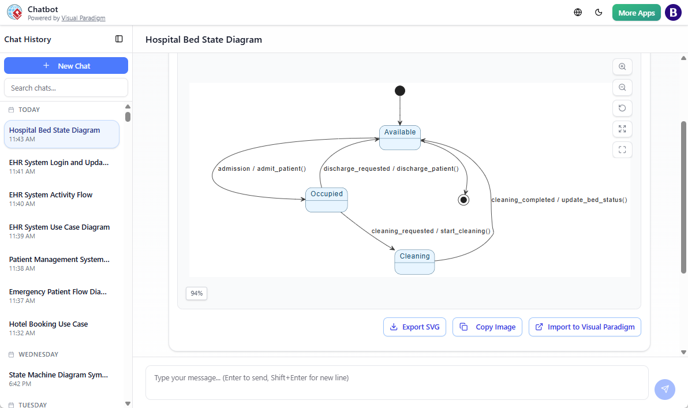Image resolution: width=688 pixels, height=408 pixels.
Task: Start a New Chat
Action: click(66, 66)
